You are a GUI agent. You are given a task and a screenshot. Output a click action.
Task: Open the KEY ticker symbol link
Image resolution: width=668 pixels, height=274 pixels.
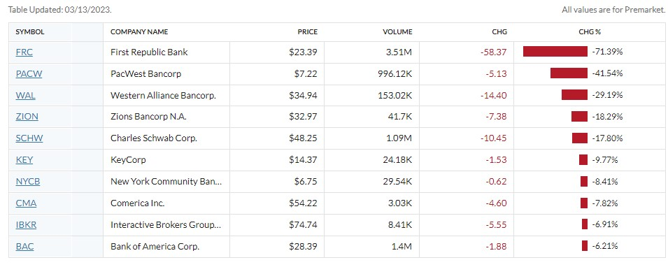24,160
